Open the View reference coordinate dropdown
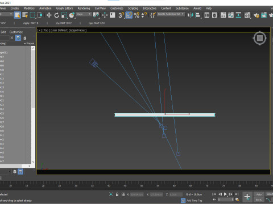The height and width of the screenshot is (204, 273). (84, 14)
